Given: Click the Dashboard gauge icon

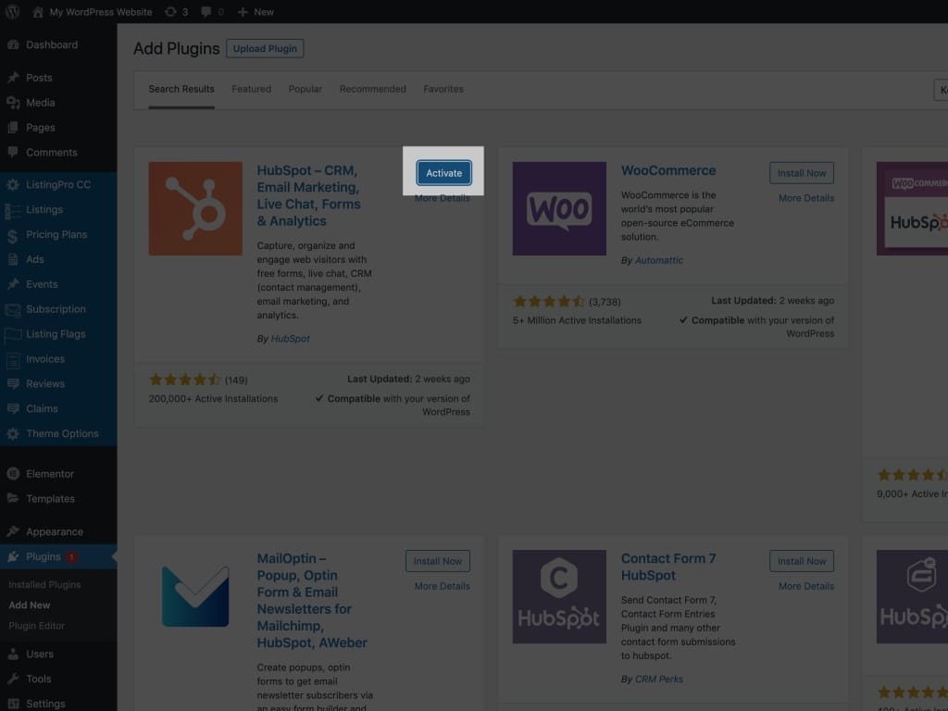Looking at the screenshot, I should [x=13, y=44].
